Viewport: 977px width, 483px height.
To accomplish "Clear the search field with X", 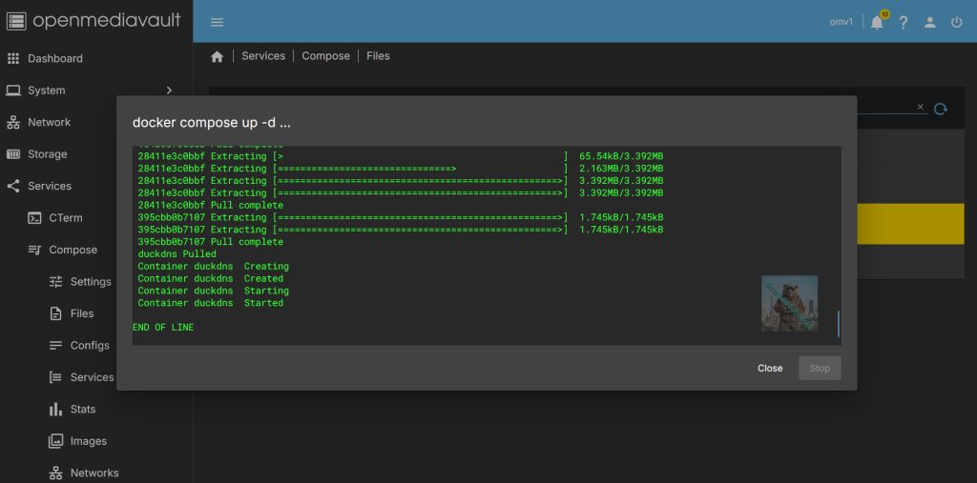I will tap(921, 107).
